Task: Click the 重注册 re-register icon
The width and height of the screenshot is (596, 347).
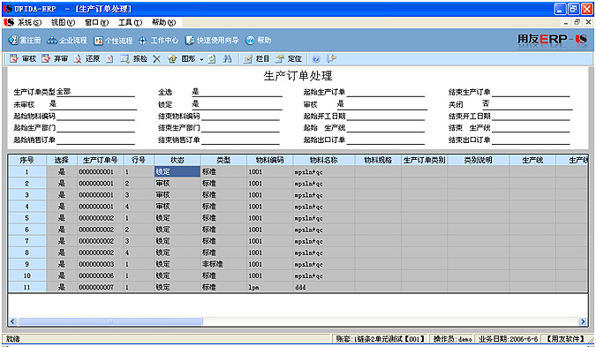Action: coord(13,41)
